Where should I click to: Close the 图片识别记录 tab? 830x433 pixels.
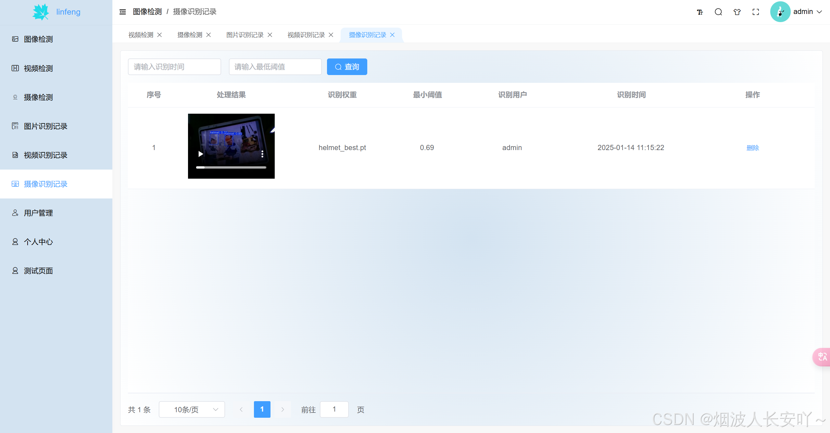[270, 35]
